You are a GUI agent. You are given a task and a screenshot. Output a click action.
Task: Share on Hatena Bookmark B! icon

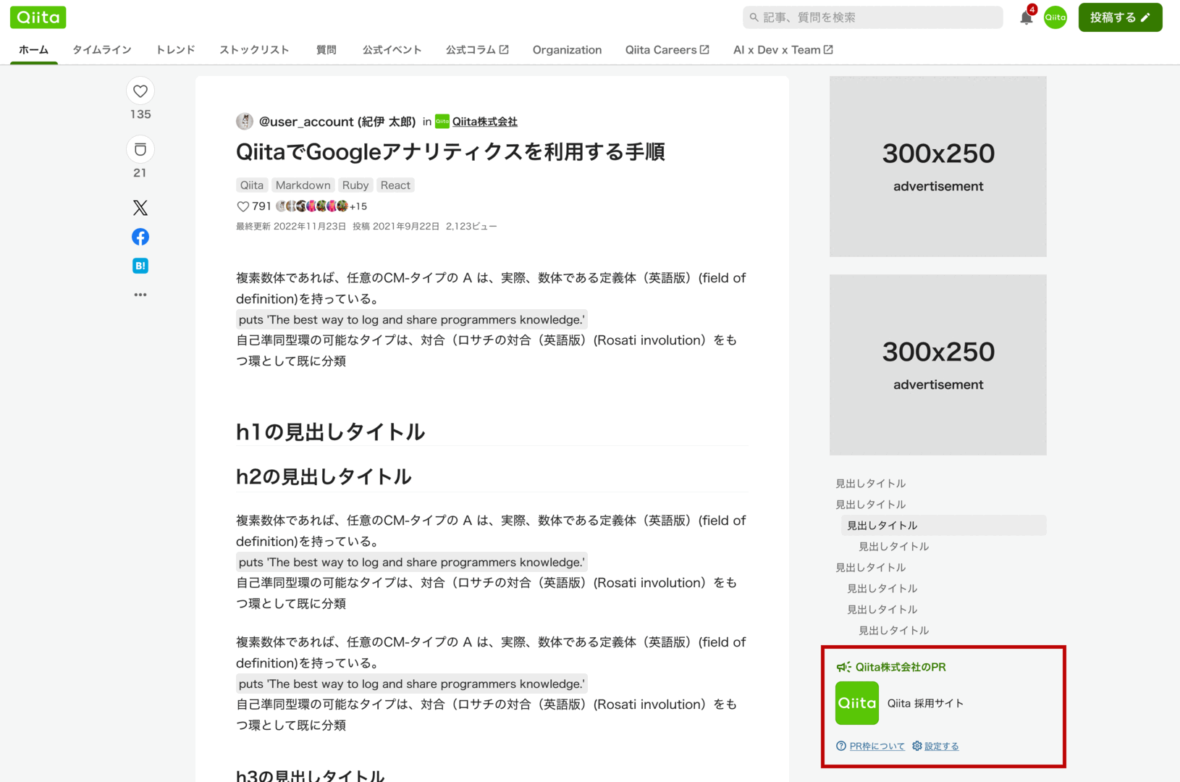pos(140,266)
